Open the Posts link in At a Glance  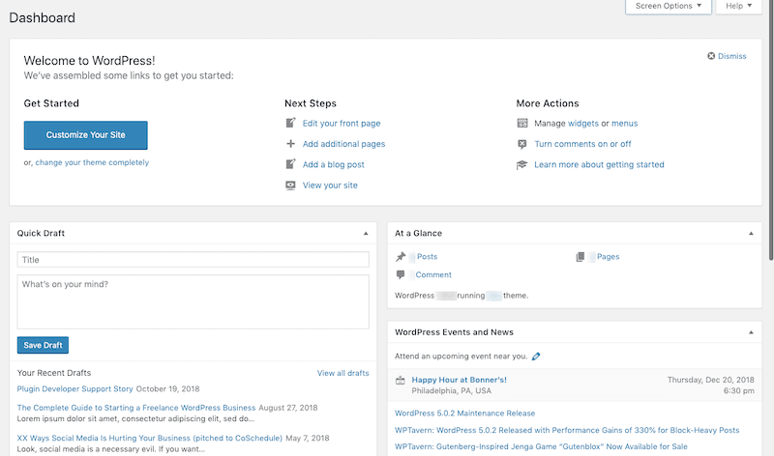[427, 257]
